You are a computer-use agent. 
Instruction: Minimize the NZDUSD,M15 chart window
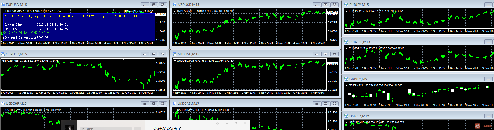tap(317, 5)
